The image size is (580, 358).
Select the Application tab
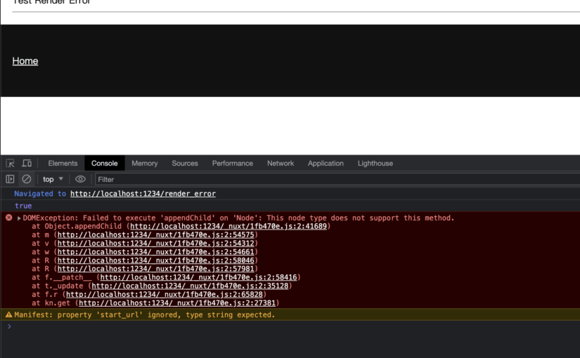click(x=326, y=163)
